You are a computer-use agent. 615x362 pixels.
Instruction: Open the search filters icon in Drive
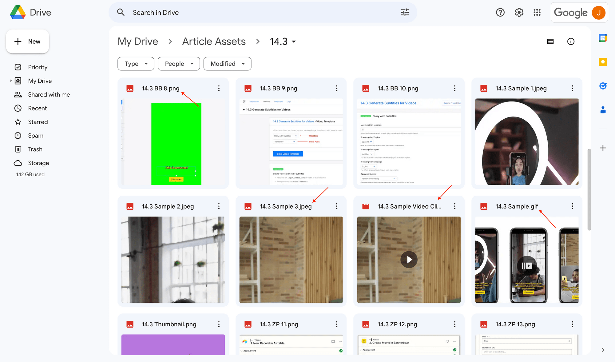pyautogui.click(x=404, y=12)
